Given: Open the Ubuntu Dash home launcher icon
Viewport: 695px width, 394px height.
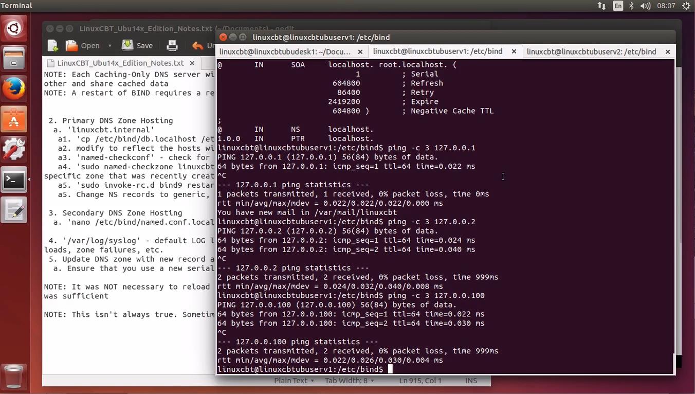Looking at the screenshot, I should [14, 28].
